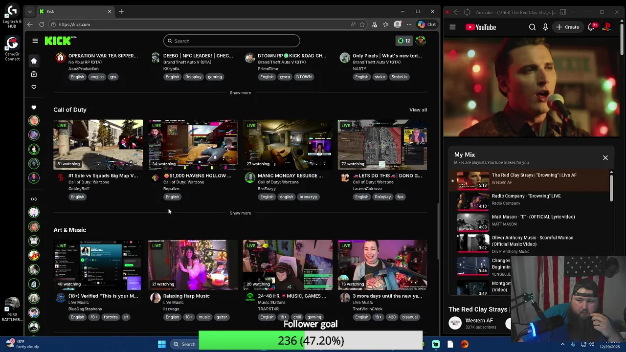Open YouTube search icon
Screen dimensions: 626x352
[x=532, y=27]
